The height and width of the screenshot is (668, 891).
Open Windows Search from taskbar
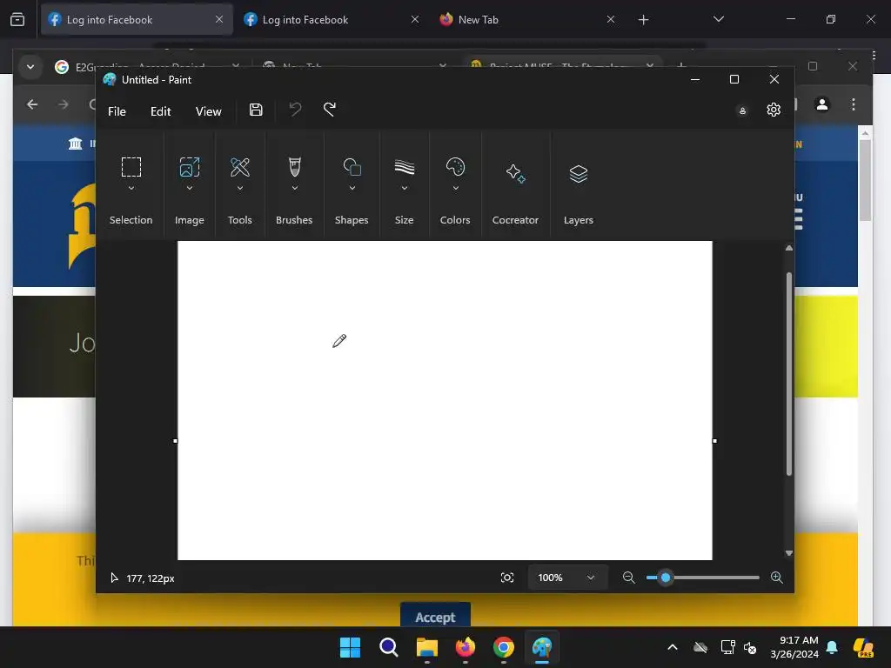pos(389,647)
